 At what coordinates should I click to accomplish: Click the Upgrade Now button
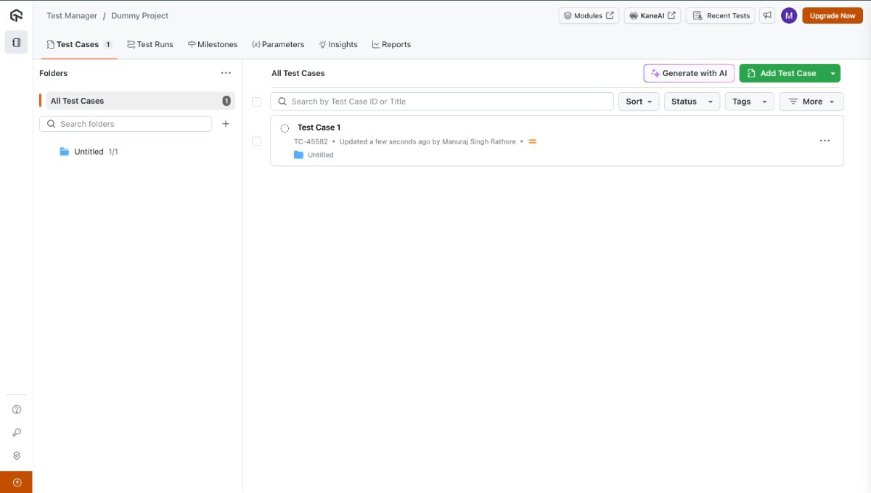click(x=832, y=16)
